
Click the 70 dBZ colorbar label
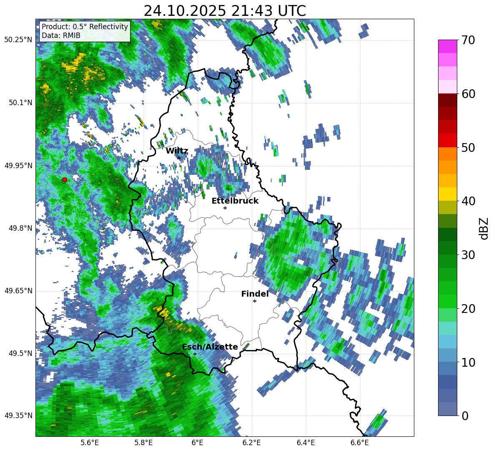pyautogui.click(x=469, y=40)
